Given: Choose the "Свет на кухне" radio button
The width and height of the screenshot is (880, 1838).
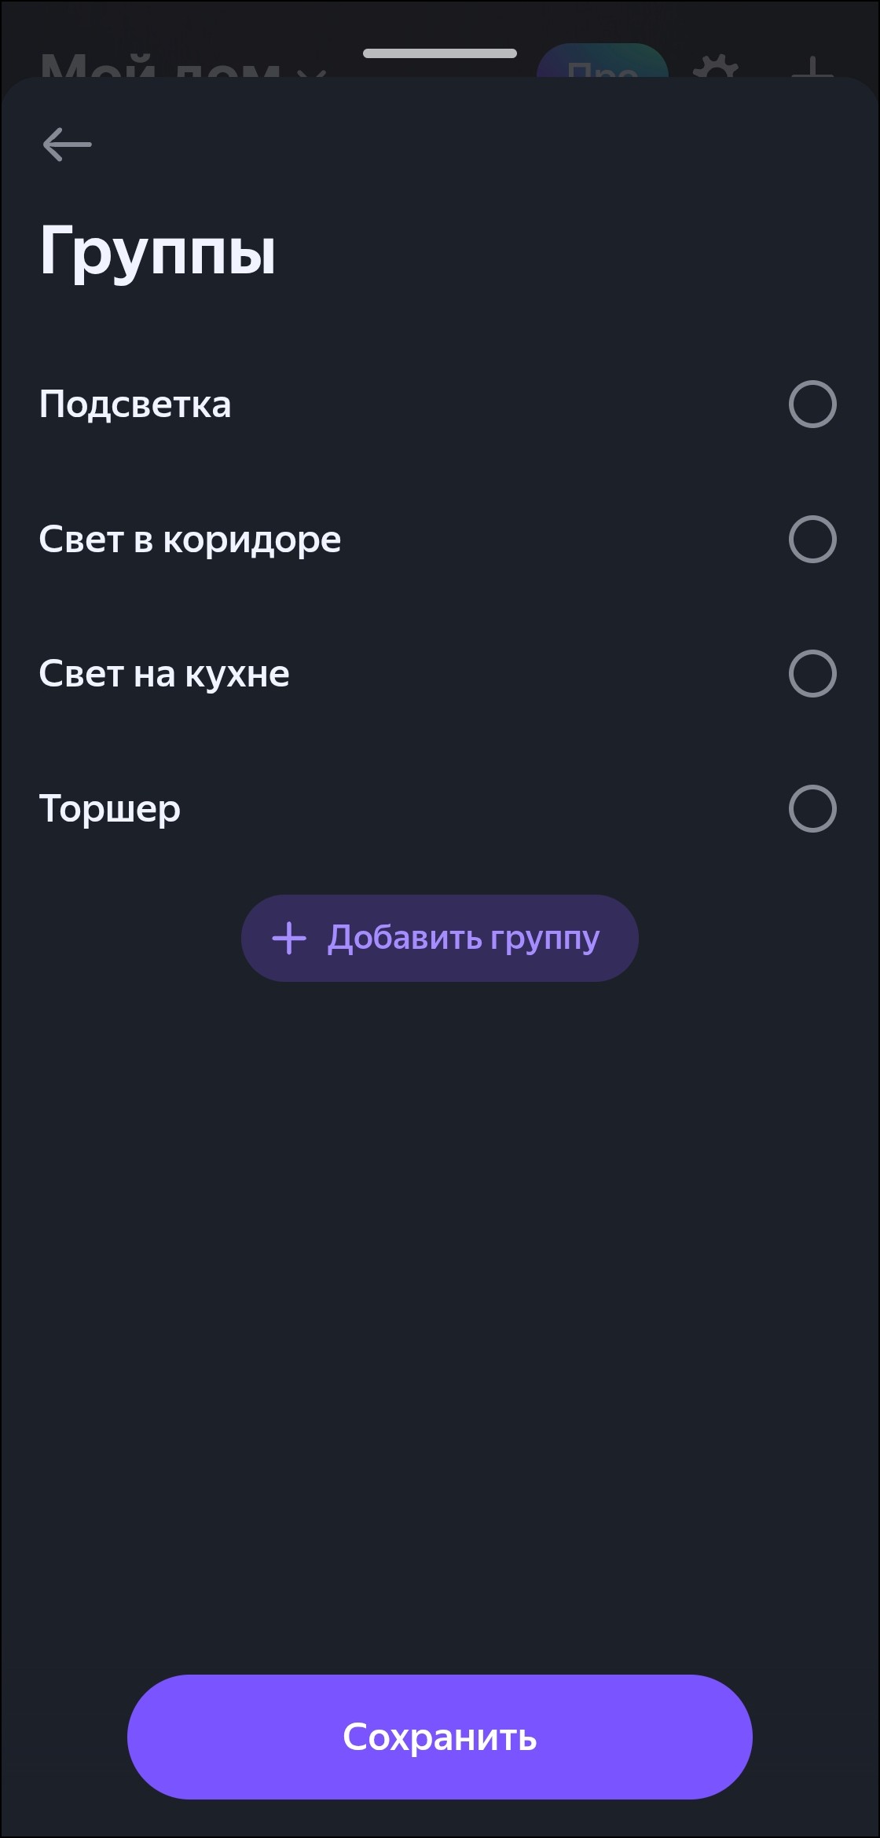Looking at the screenshot, I should click(812, 674).
